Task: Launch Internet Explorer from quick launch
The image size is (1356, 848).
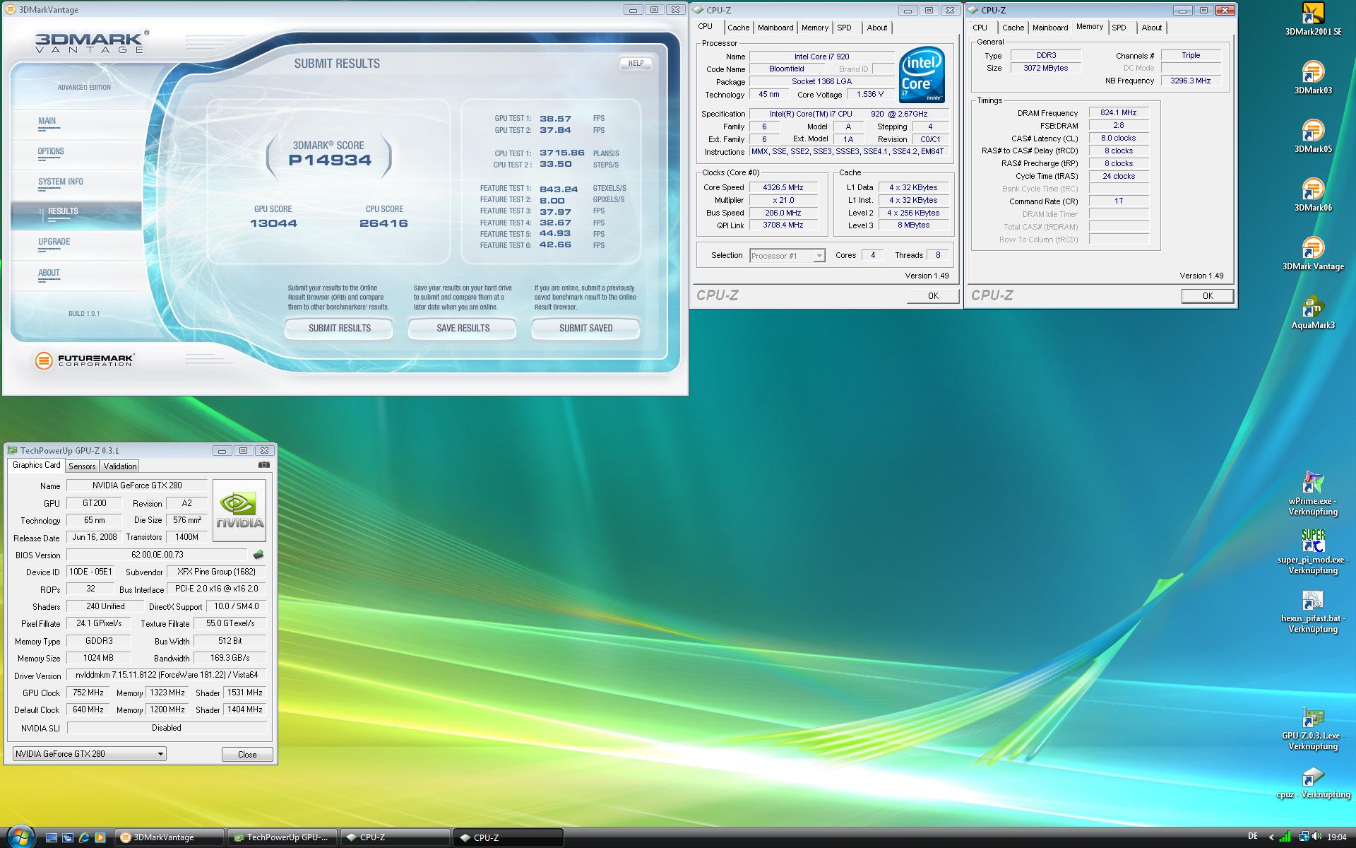Action: coord(84,837)
